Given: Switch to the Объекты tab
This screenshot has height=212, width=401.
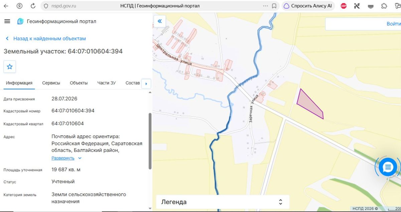Looking at the screenshot, I should [x=79, y=83].
